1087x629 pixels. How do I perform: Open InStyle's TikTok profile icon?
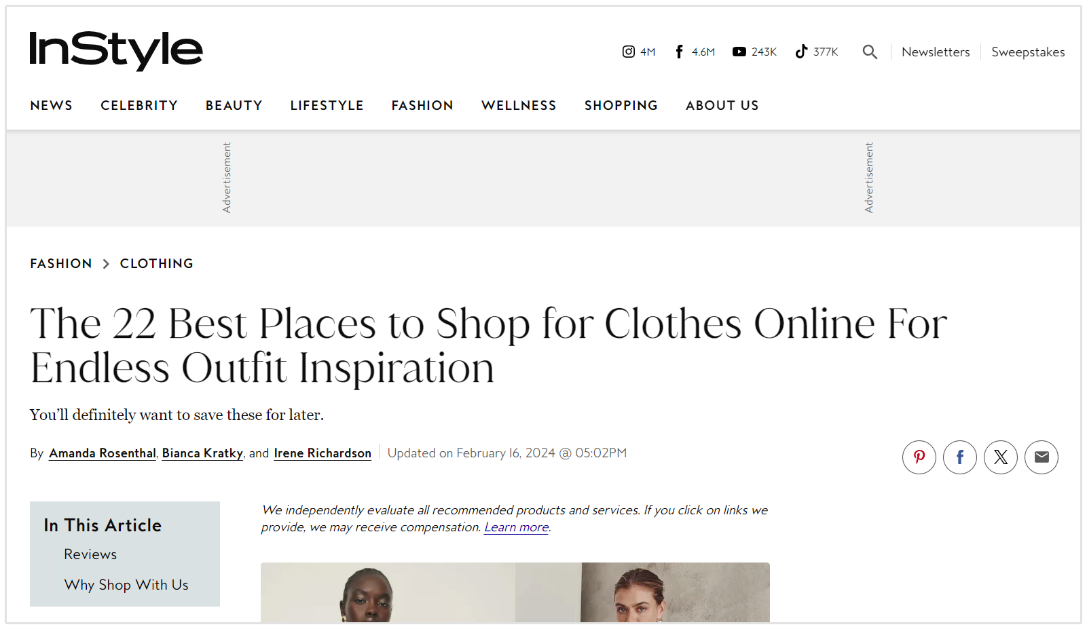[802, 52]
